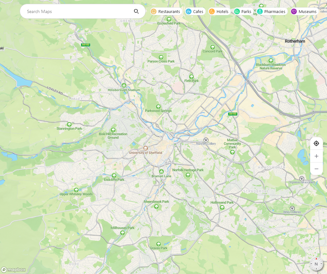Select the Museums category chip
Screen dimensions: 327x274
(304, 11)
